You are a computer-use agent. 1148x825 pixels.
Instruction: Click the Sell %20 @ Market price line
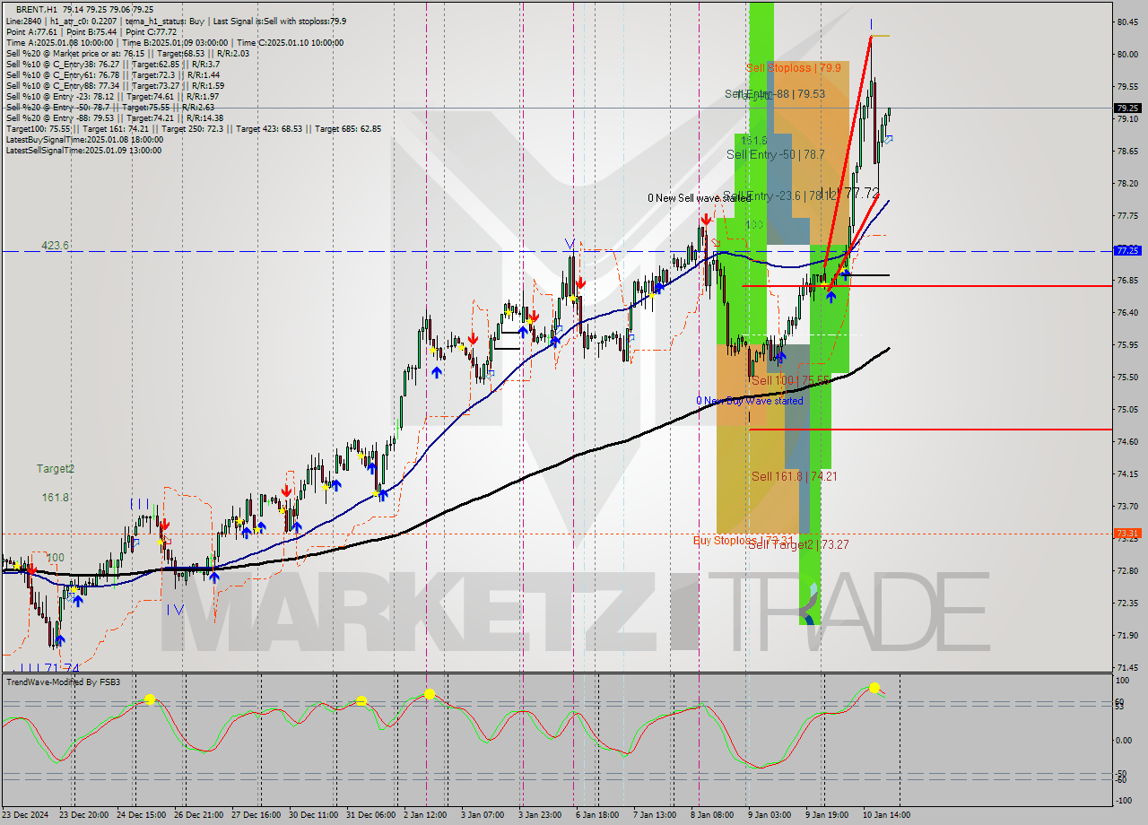tap(127, 53)
